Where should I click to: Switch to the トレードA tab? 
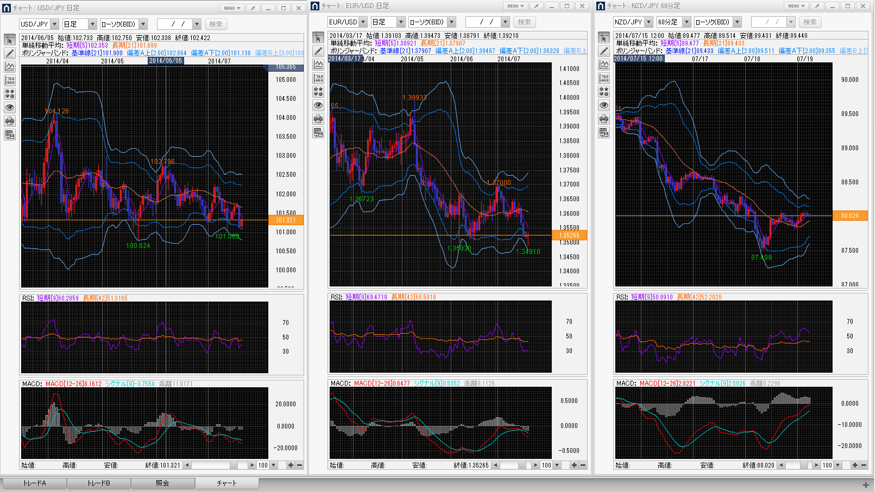click(34, 483)
